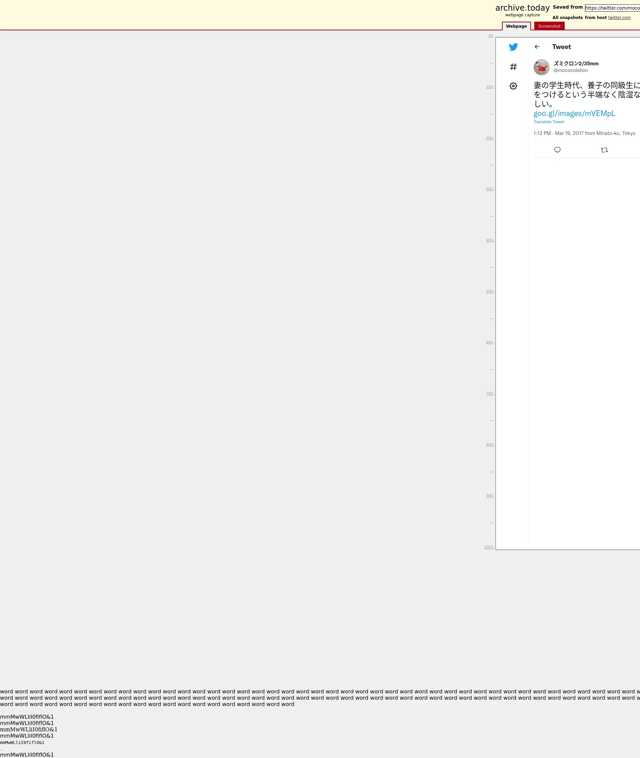Viewport: 640px width, 758px height.
Task: Click the ズミクロン2/35mm display name
Action: click(x=576, y=63)
